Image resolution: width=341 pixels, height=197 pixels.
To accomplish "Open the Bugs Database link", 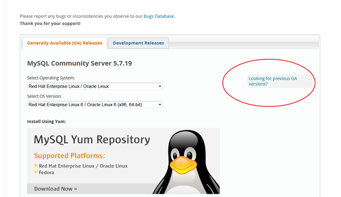I will point(158,16).
